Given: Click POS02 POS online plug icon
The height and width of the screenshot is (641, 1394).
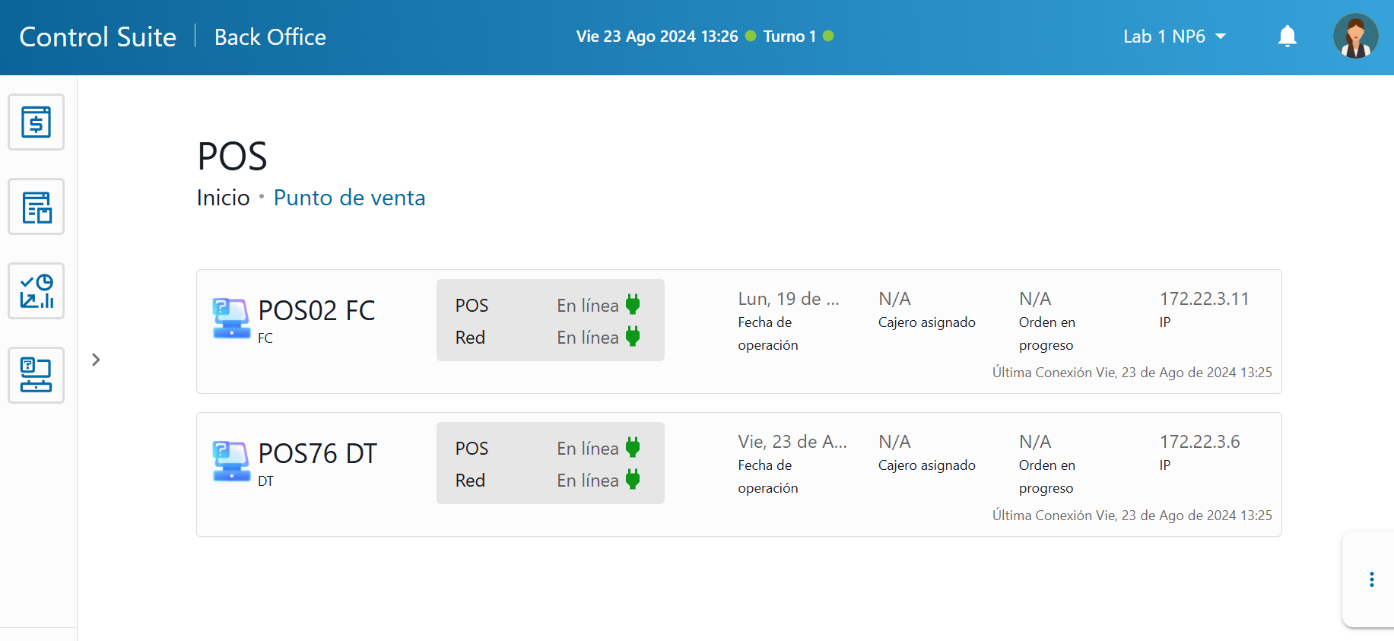Looking at the screenshot, I should tap(633, 305).
